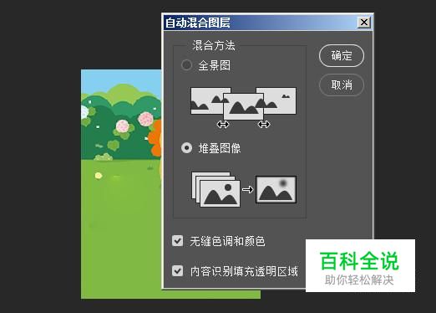Click the 确定 button
The height and width of the screenshot is (313, 436).
click(x=342, y=55)
